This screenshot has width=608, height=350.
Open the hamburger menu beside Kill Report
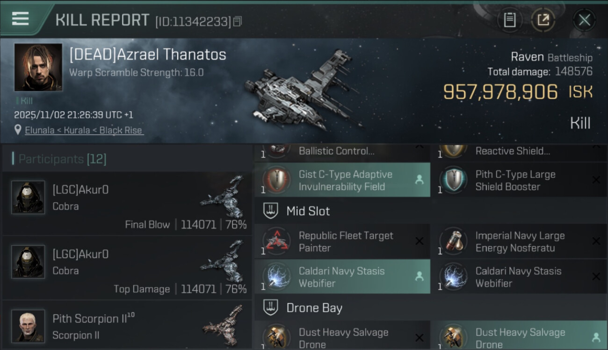tap(21, 19)
